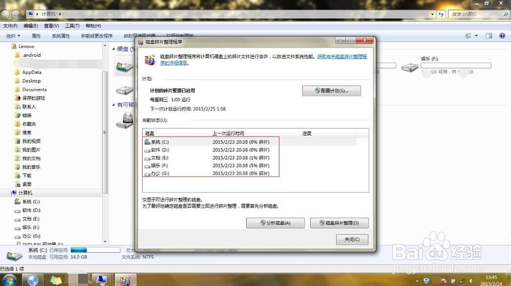The image size is (511, 286).
Task: Click the 进度 column header
Action: (x=328, y=133)
